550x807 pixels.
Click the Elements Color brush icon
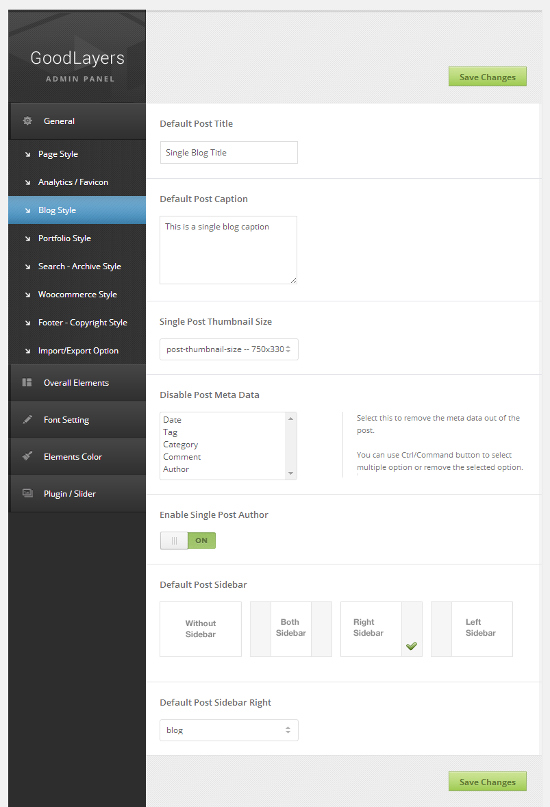pos(27,457)
